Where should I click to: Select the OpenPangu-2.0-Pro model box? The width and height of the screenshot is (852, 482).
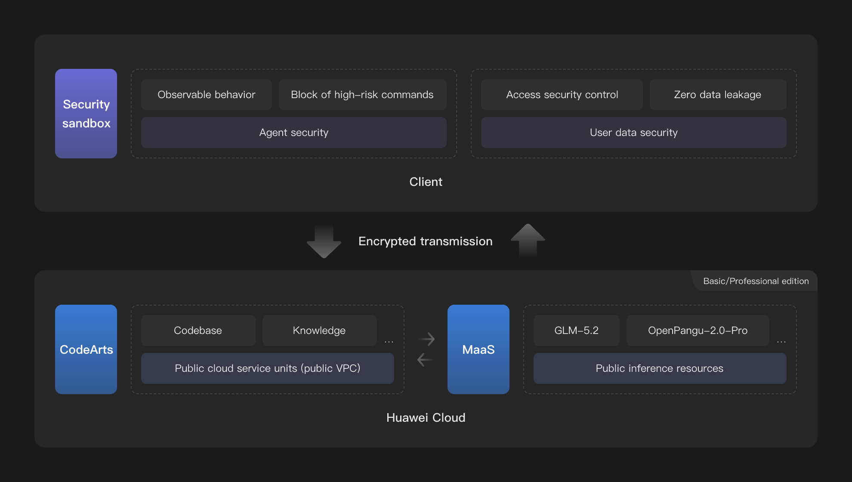click(698, 331)
